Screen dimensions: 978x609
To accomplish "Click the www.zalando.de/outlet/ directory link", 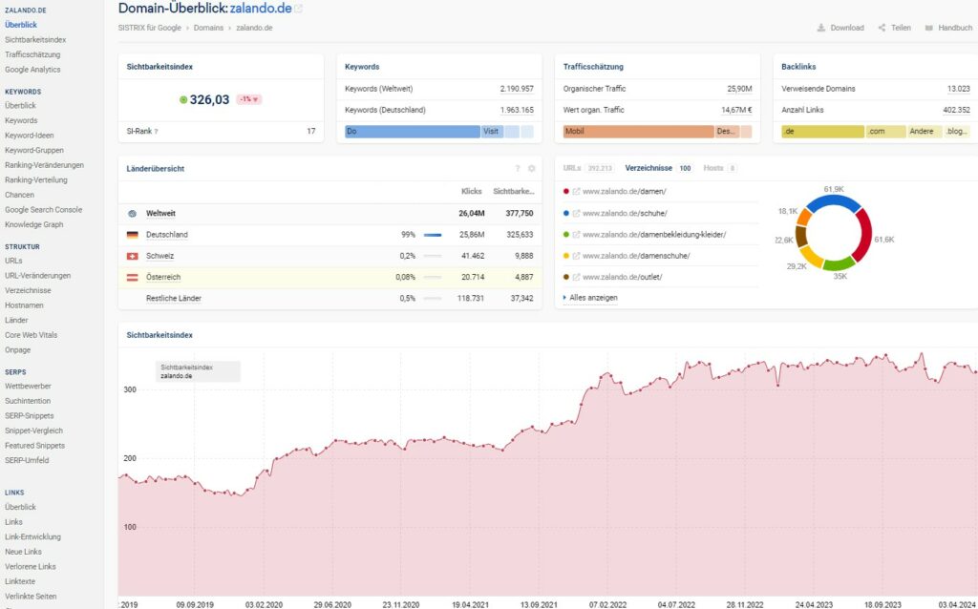I will (x=622, y=277).
